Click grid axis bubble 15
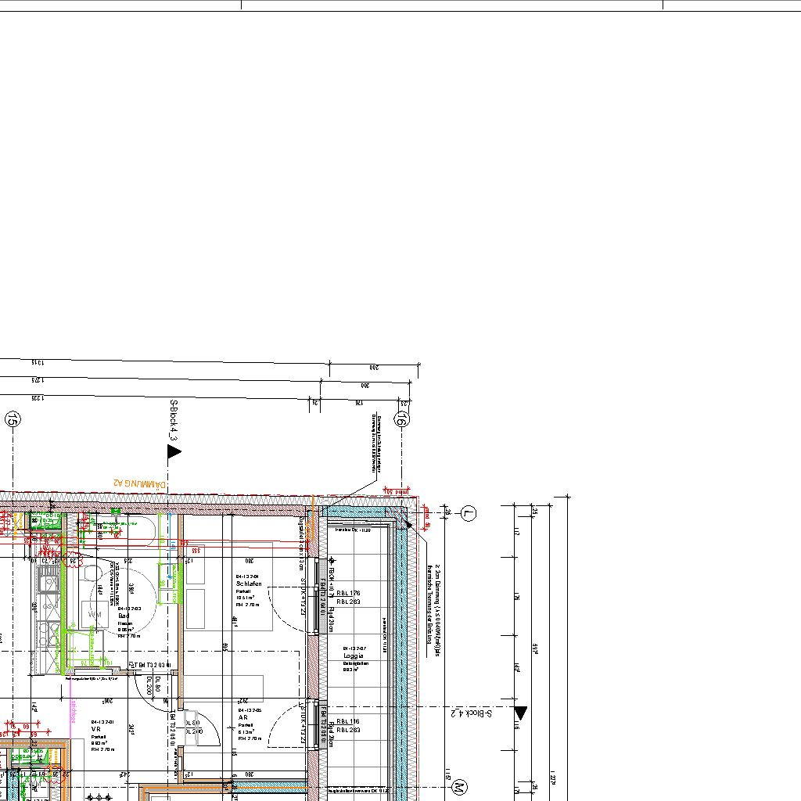 click(13, 419)
